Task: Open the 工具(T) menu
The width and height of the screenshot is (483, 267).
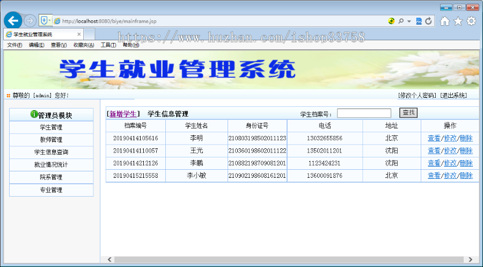Action: pos(108,45)
